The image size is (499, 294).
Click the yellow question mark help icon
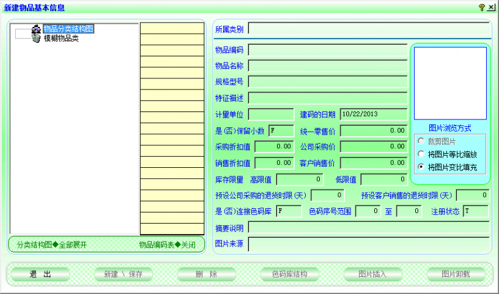(x=482, y=7)
